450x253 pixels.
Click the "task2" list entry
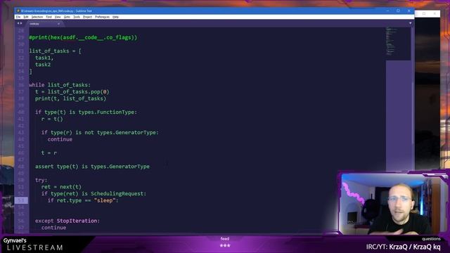point(43,65)
